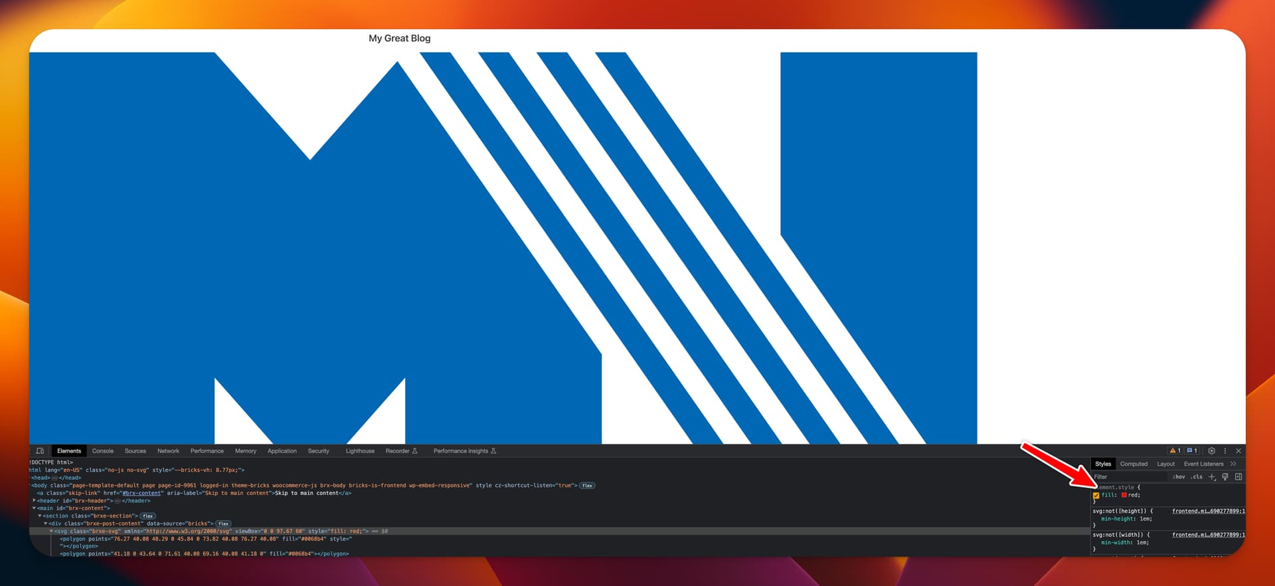Toggle the .cls classes pane

(1196, 476)
